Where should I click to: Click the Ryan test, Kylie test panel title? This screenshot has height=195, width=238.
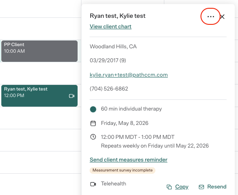point(118,16)
